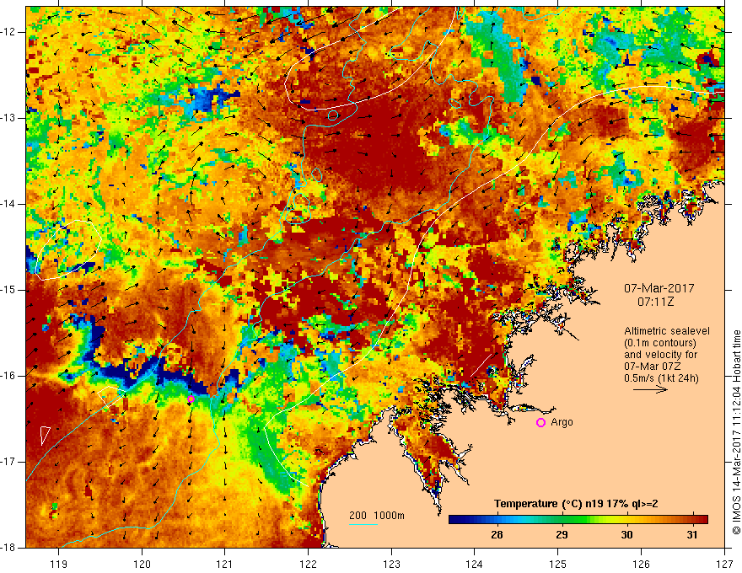742x573 pixels.
Task: Click the '-15' latitude axis label
Action: pyautogui.click(x=8, y=290)
